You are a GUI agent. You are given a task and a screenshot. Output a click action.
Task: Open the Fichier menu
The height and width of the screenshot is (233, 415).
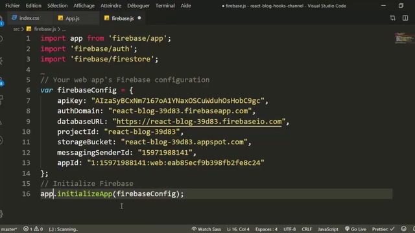12,6
